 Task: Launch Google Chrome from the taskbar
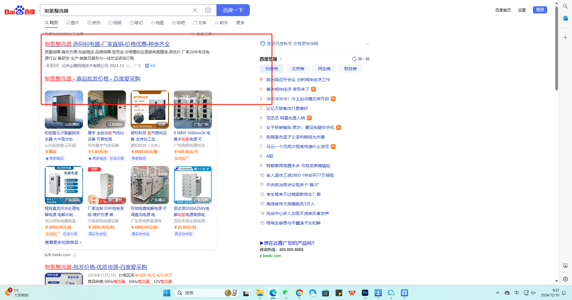299,293
